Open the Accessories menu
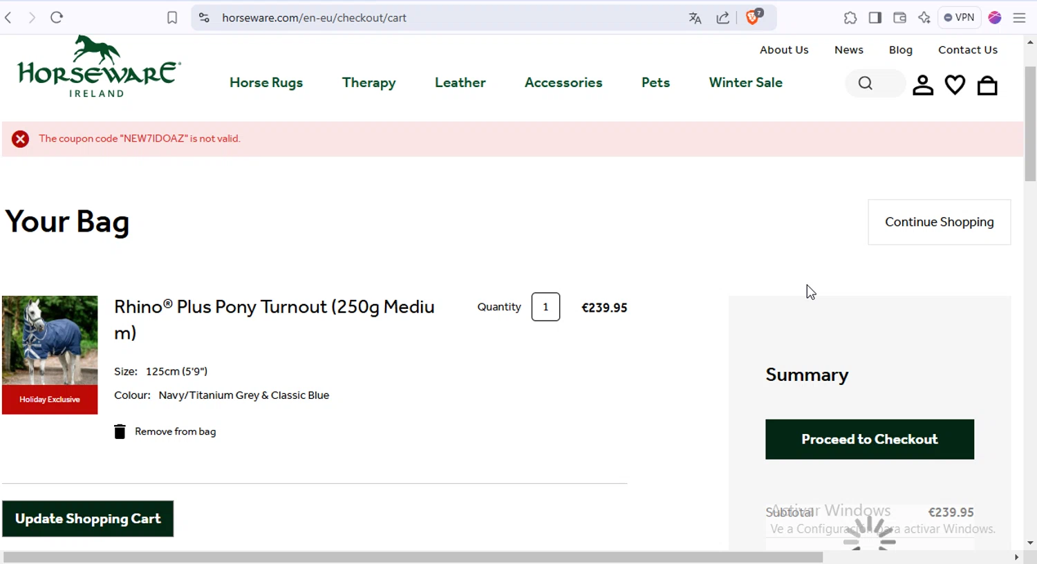The height and width of the screenshot is (564, 1037). click(x=563, y=82)
